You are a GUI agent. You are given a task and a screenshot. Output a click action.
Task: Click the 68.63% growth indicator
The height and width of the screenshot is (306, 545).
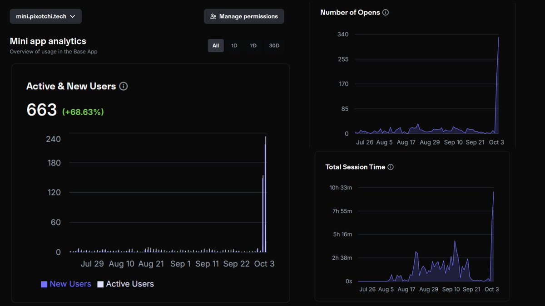82,112
